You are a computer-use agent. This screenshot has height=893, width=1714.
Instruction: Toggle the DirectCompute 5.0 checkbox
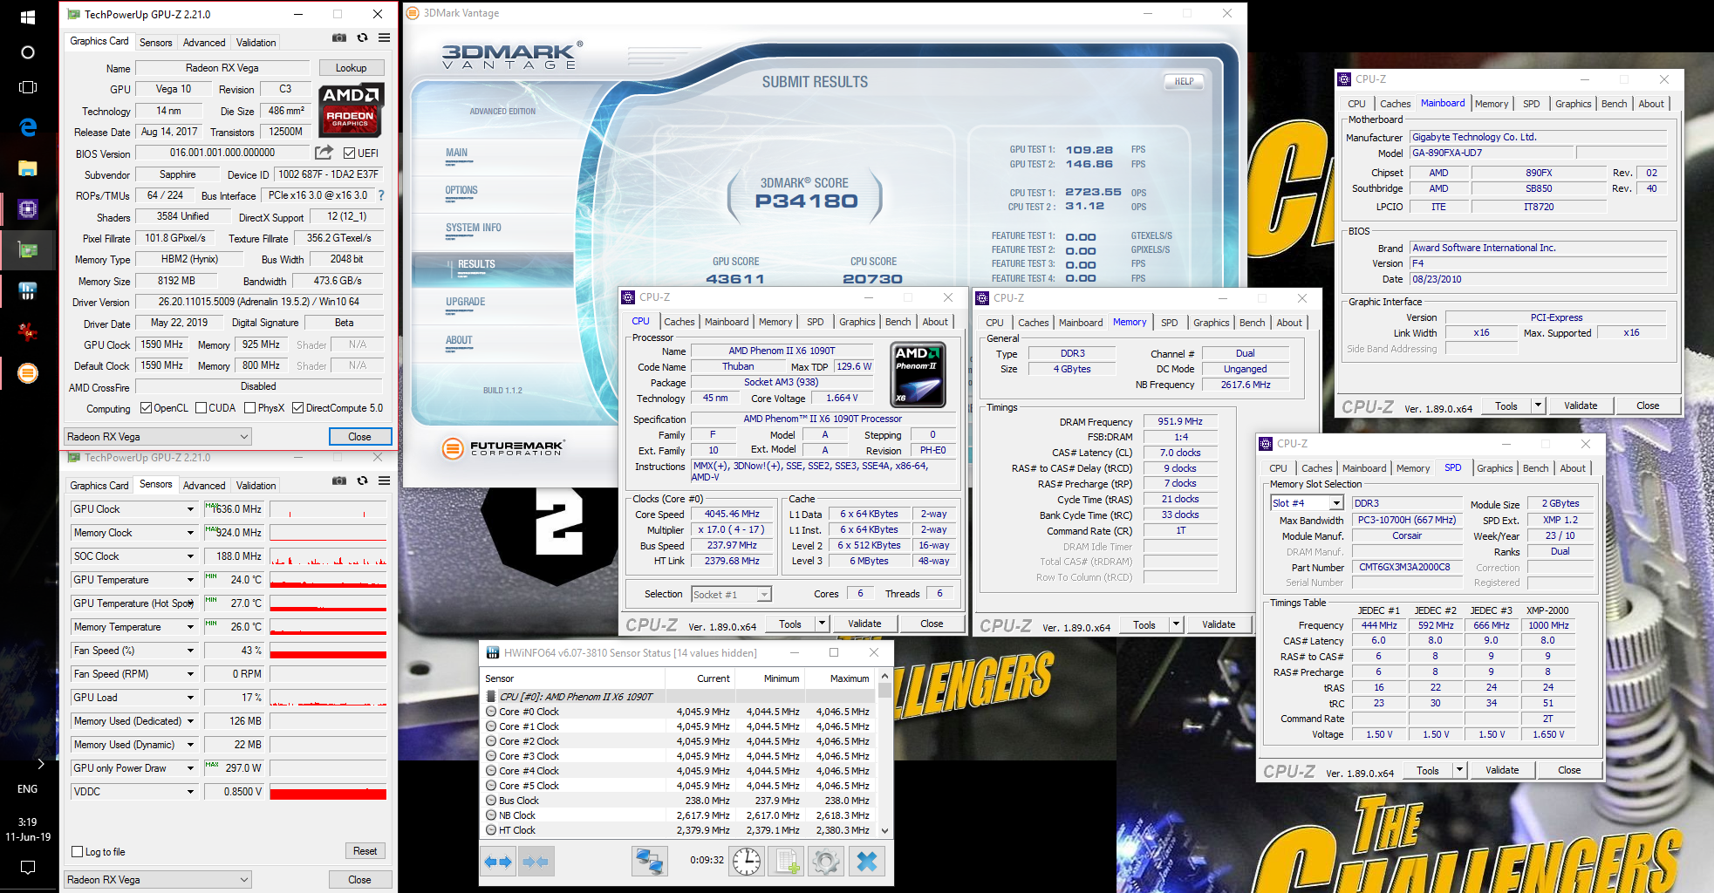click(298, 408)
